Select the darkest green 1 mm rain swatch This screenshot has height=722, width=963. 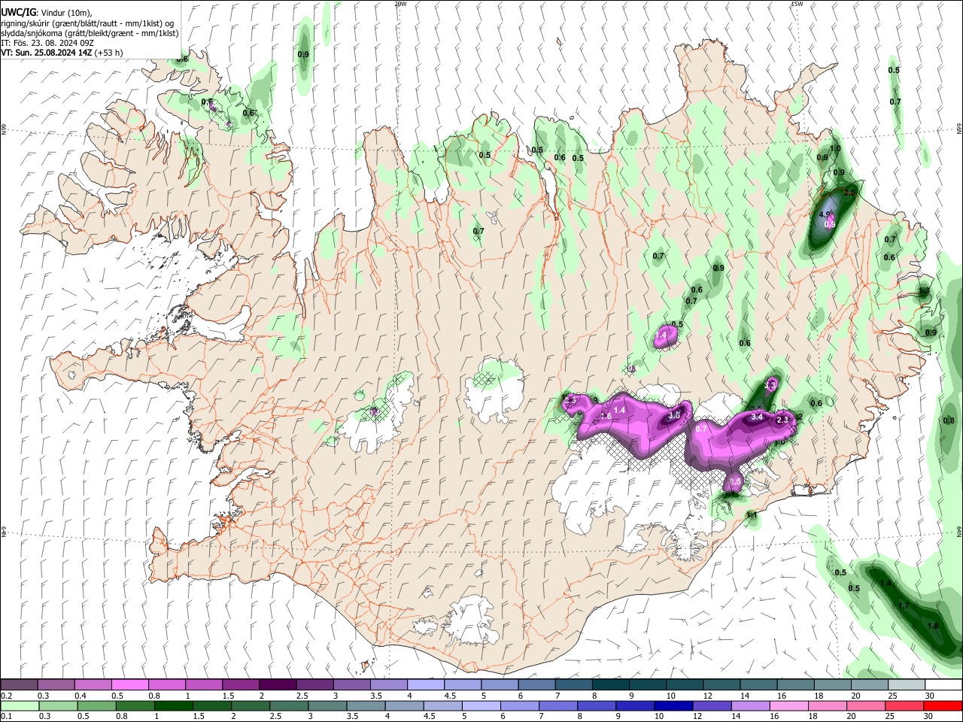click(x=172, y=705)
